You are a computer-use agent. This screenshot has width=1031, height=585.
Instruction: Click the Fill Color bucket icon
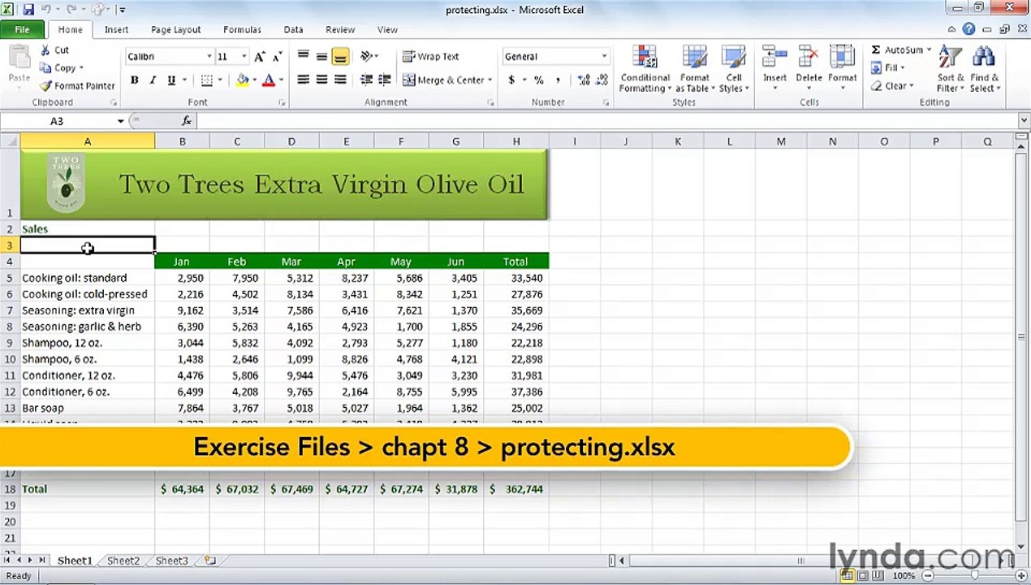tap(242, 80)
